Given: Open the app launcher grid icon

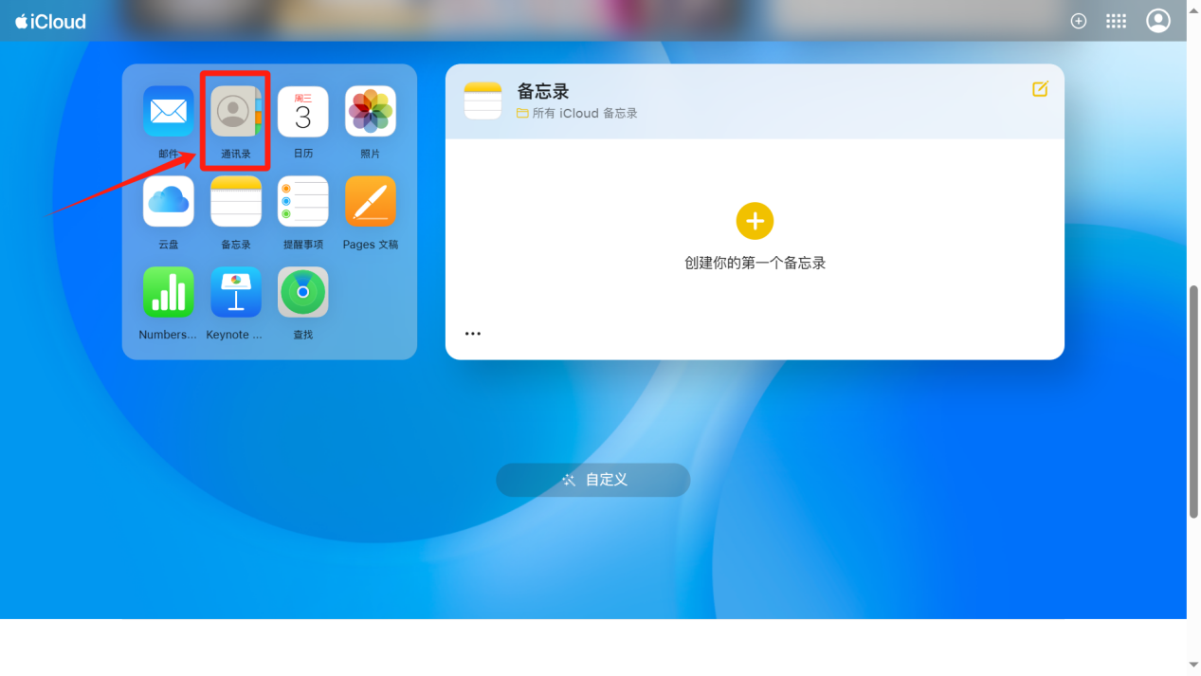Looking at the screenshot, I should (x=1116, y=21).
